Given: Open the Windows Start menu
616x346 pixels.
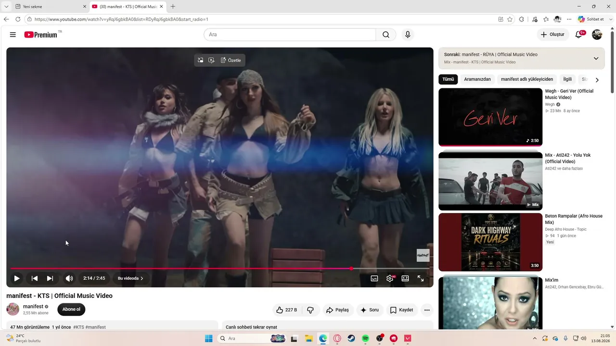Looking at the screenshot, I should coord(209,338).
